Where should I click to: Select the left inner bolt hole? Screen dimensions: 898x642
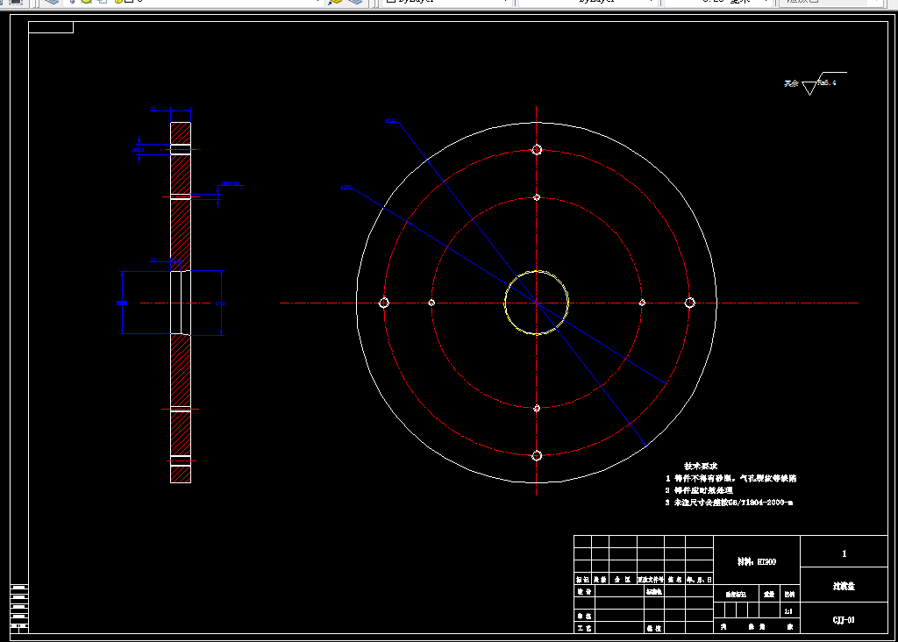431,303
